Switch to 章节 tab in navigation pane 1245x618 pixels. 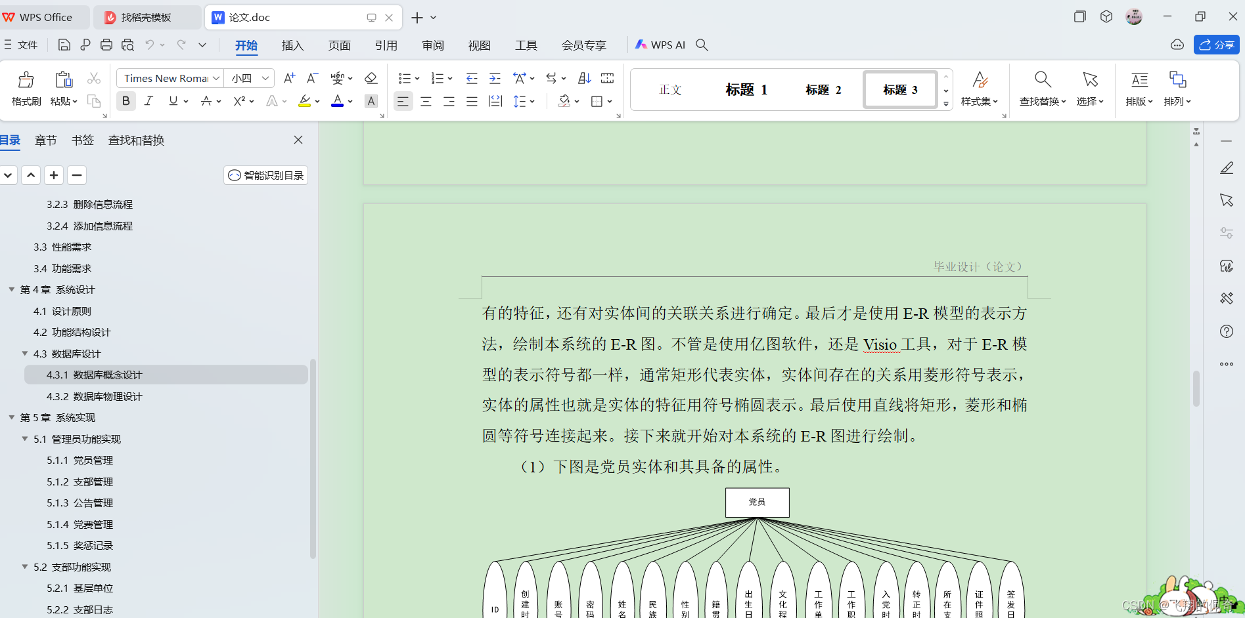pos(46,140)
